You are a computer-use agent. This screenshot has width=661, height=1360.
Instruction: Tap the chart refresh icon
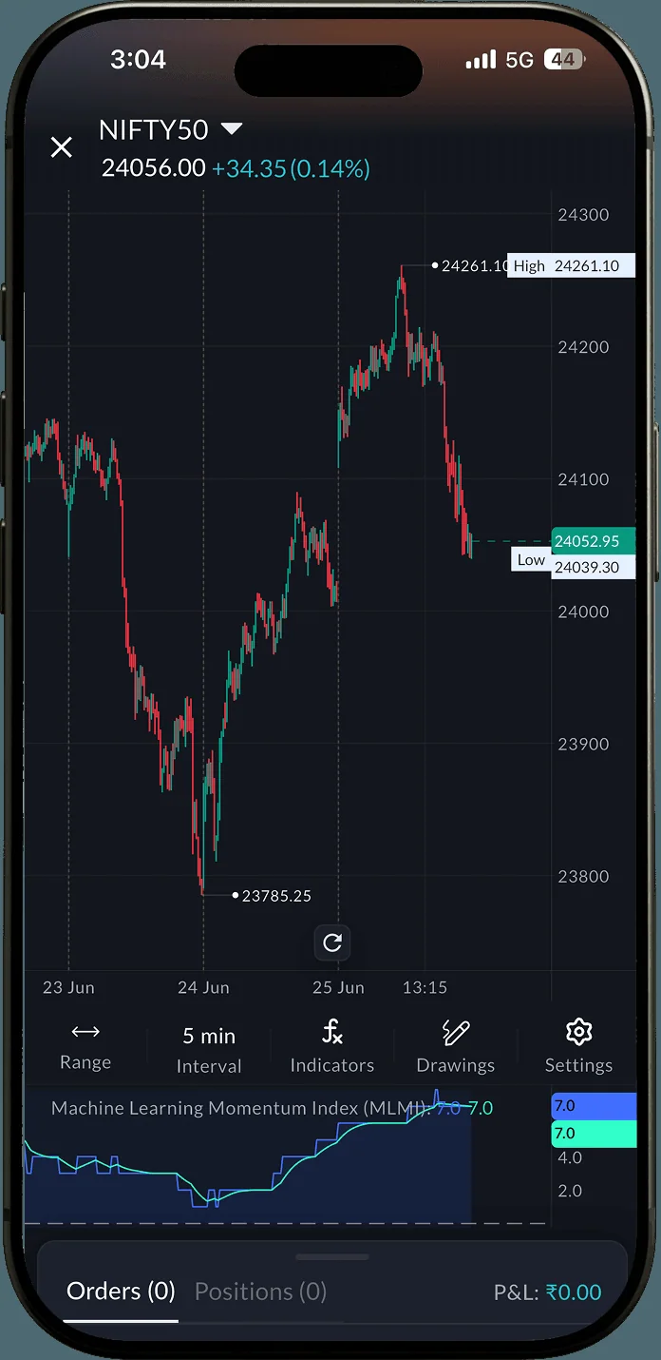click(x=332, y=942)
